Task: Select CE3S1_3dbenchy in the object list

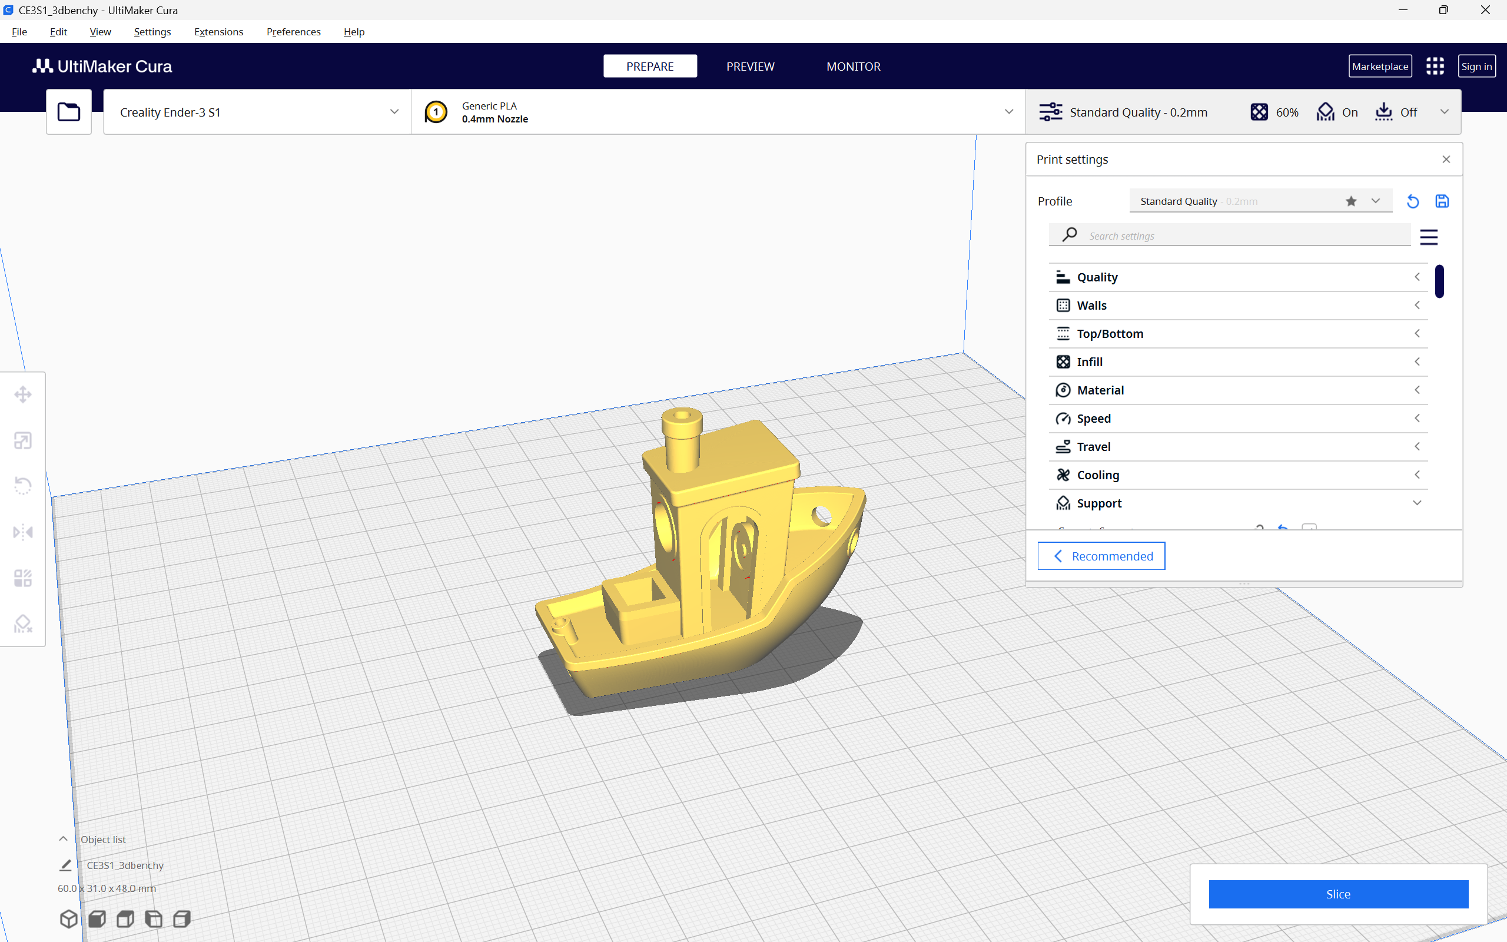Action: tap(125, 865)
